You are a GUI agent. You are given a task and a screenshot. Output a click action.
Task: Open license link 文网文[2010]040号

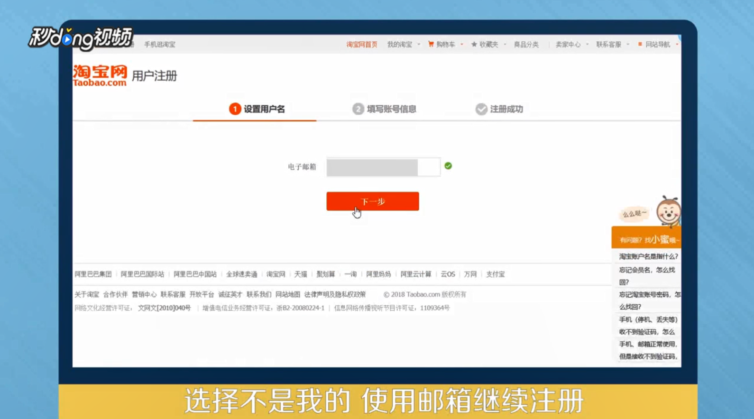pyautogui.click(x=164, y=308)
